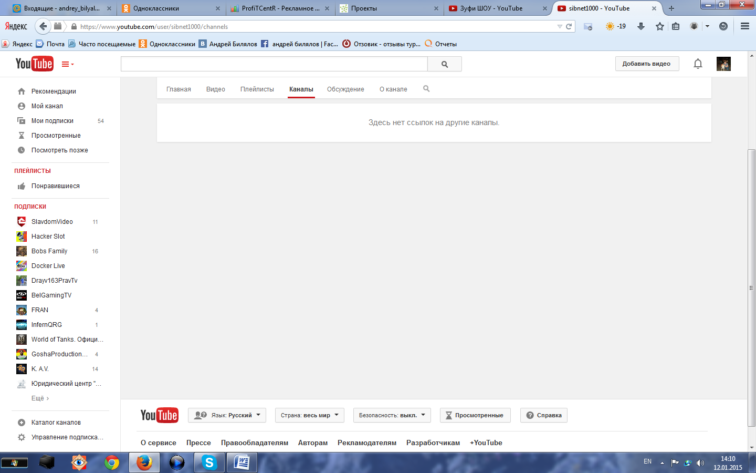
Task: Open the address bar history dropdown arrow
Action: [x=560, y=26]
